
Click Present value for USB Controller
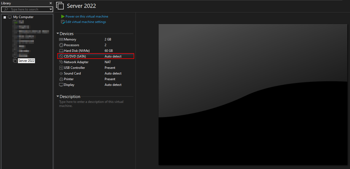pyautogui.click(x=110, y=68)
